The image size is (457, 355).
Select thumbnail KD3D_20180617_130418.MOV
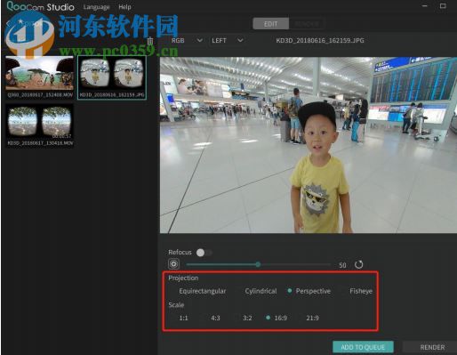[40, 125]
